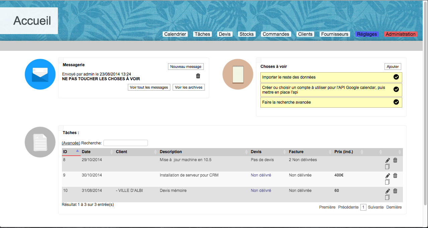The width and height of the screenshot is (428, 228).
Task: Open the red Administration menu item
Action: tap(401, 34)
